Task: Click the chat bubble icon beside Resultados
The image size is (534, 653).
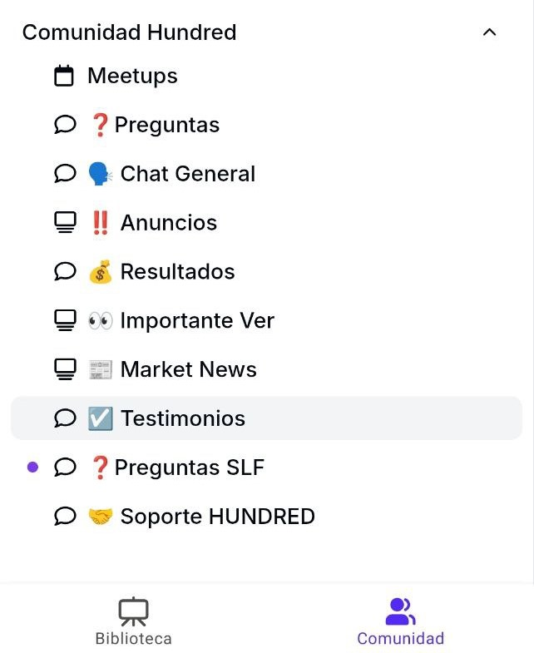Action: [x=65, y=272]
